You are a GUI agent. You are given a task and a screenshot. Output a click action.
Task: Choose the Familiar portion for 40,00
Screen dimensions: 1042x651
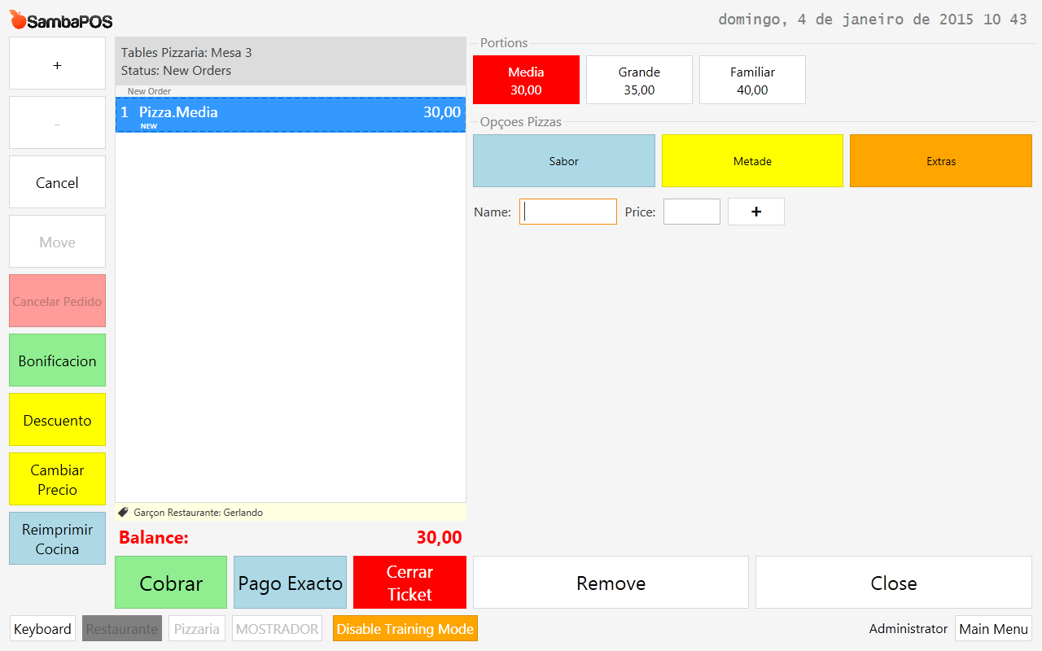tap(752, 80)
